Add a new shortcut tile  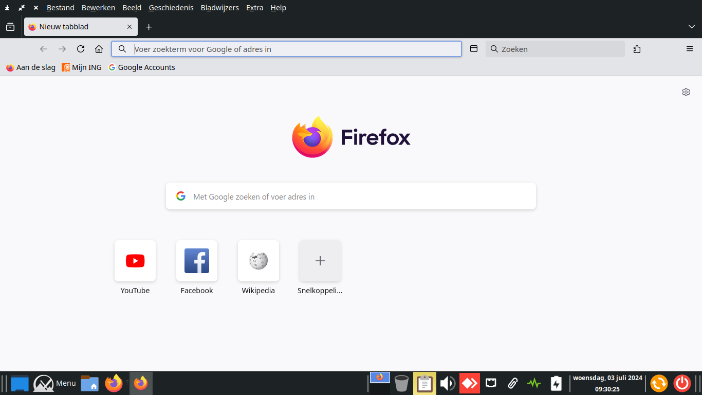(320, 261)
